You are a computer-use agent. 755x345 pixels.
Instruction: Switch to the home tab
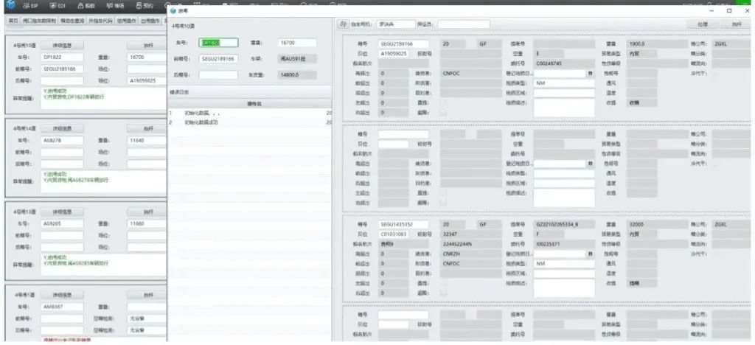click(13, 21)
